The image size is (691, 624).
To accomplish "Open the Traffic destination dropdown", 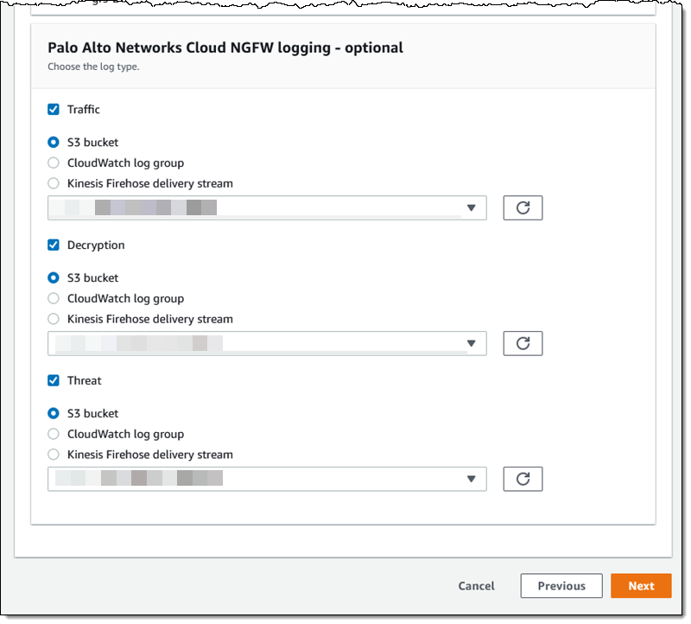I will (x=267, y=207).
